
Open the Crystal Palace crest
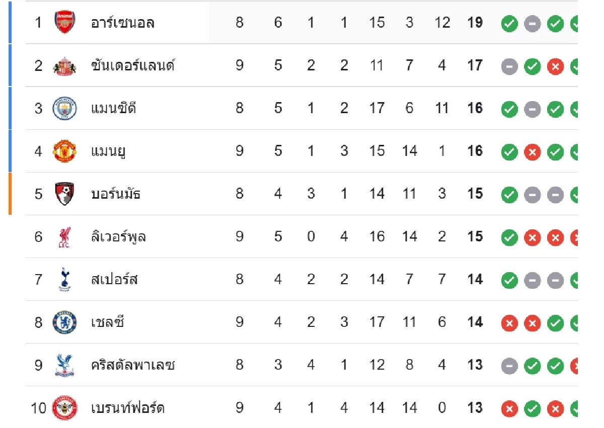tap(64, 365)
